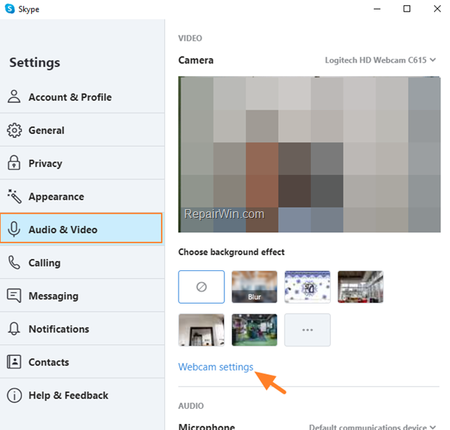Choose the office with red furniture background
The height and width of the screenshot is (430, 450).
[361, 287]
